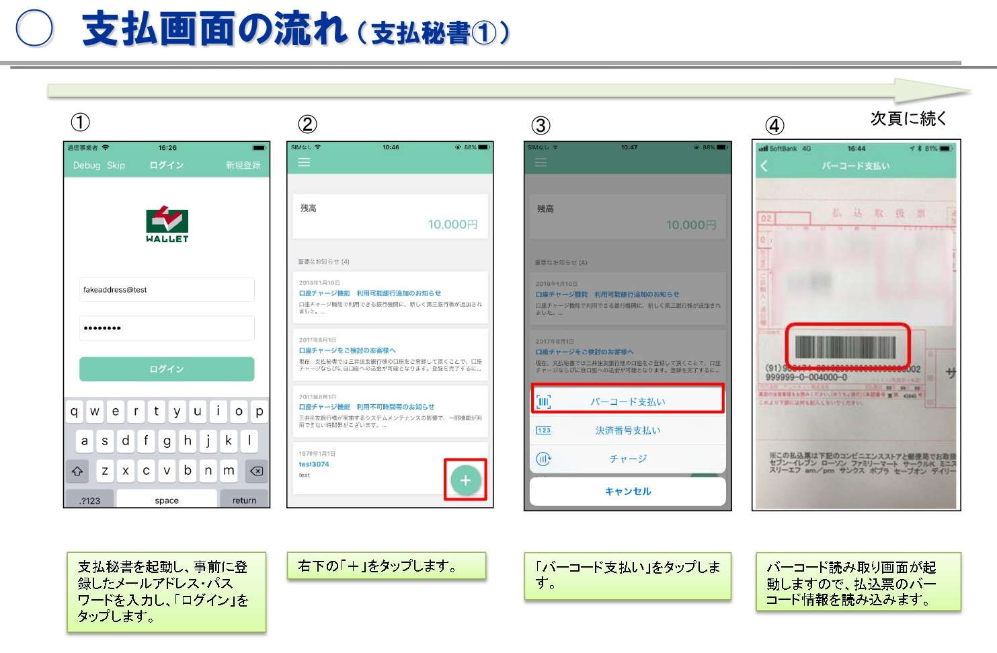Open 利用可能銀行追加のお知らせ notice dated 2018年1月10日
This screenshot has width=997, height=653.
pyautogui.click(x=390, y=298)
